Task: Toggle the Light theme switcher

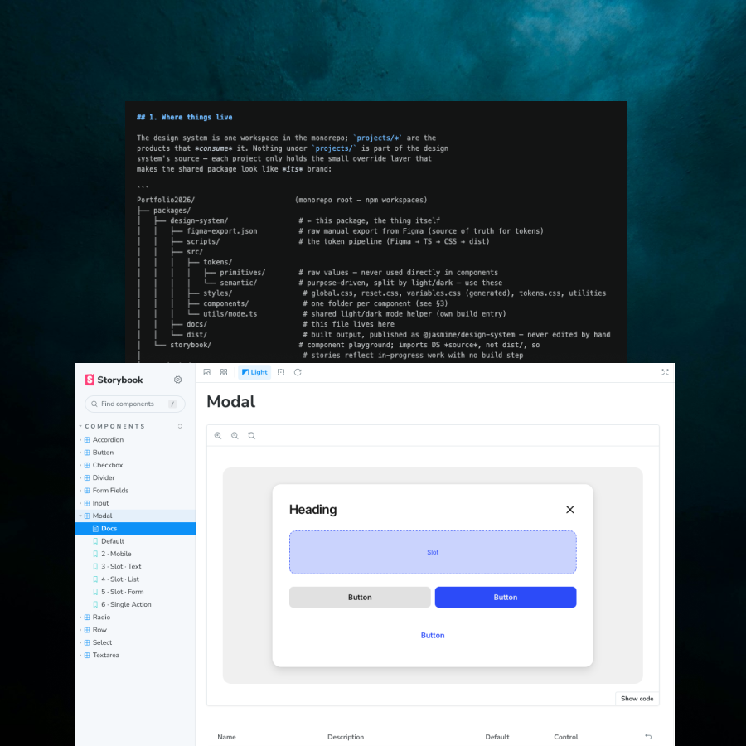Action: pos(254,372)
